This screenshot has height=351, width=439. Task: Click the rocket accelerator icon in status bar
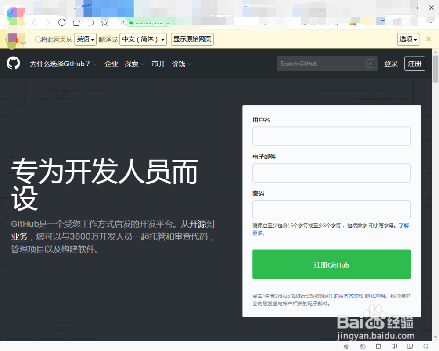(x=346, y=347)
